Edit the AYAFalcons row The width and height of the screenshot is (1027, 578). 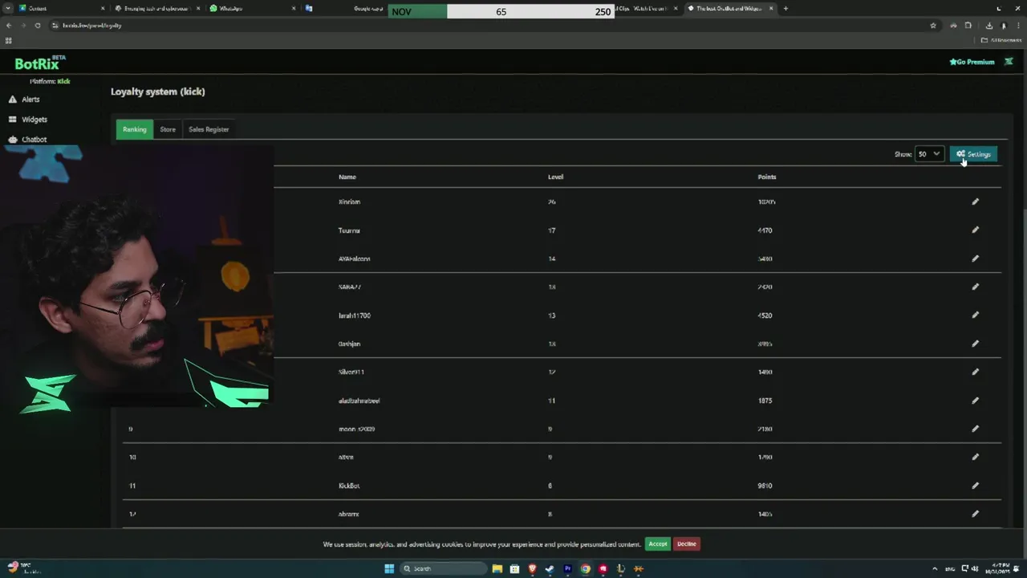click(975, 258)
